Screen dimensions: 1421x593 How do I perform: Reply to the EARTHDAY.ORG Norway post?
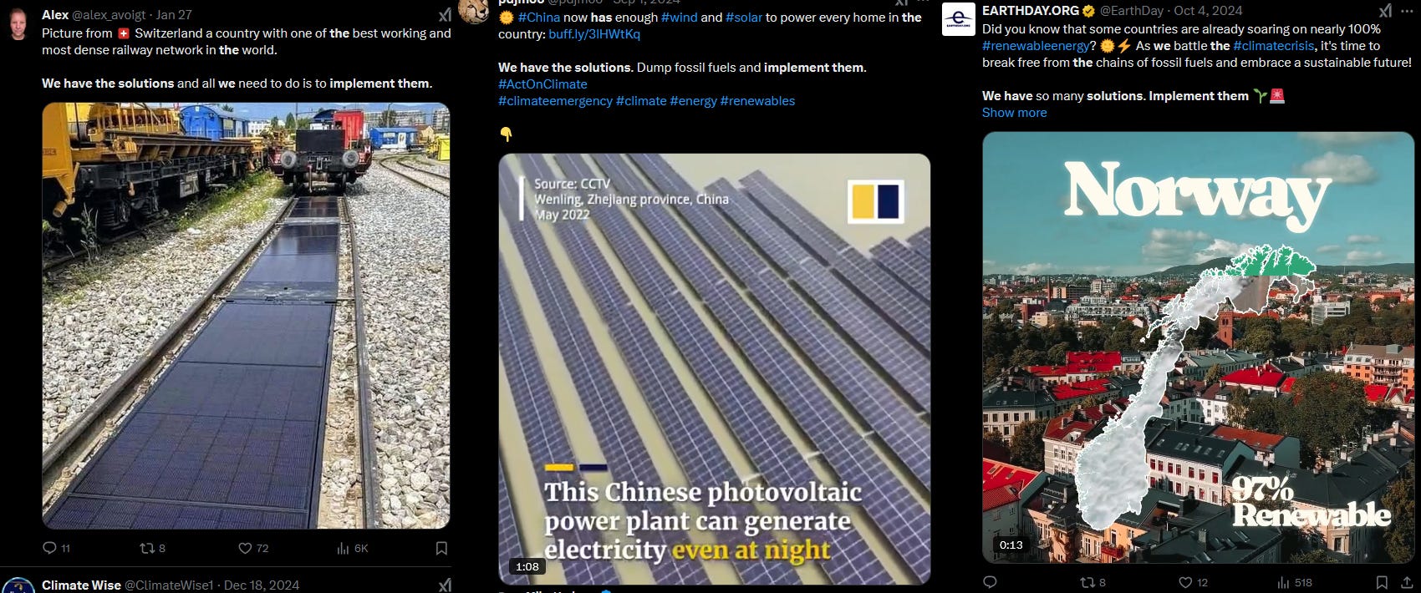[991, 582]
